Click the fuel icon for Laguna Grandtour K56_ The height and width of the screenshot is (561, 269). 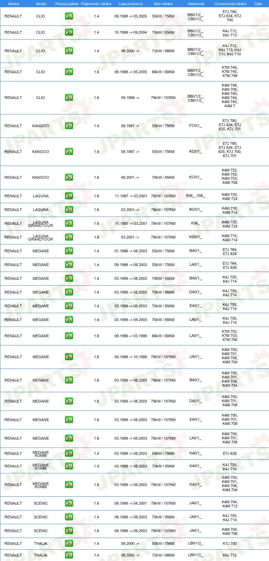(x=69, y=223)
